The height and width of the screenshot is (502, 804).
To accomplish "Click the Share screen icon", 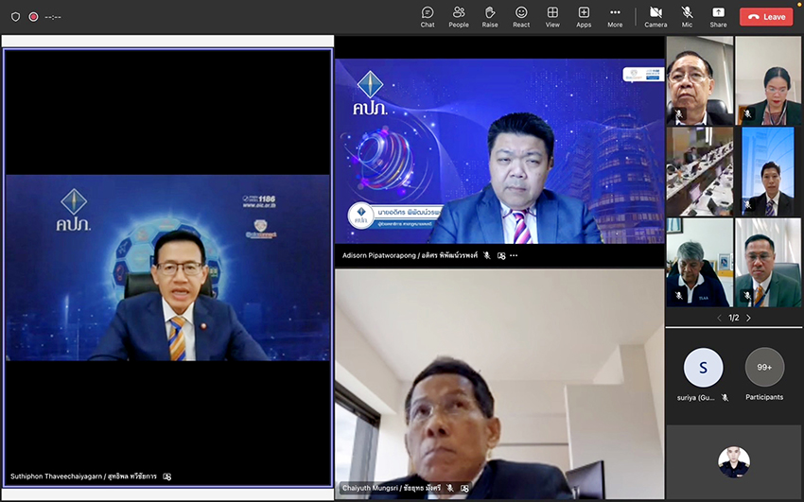I will click(x=718, y=16).
